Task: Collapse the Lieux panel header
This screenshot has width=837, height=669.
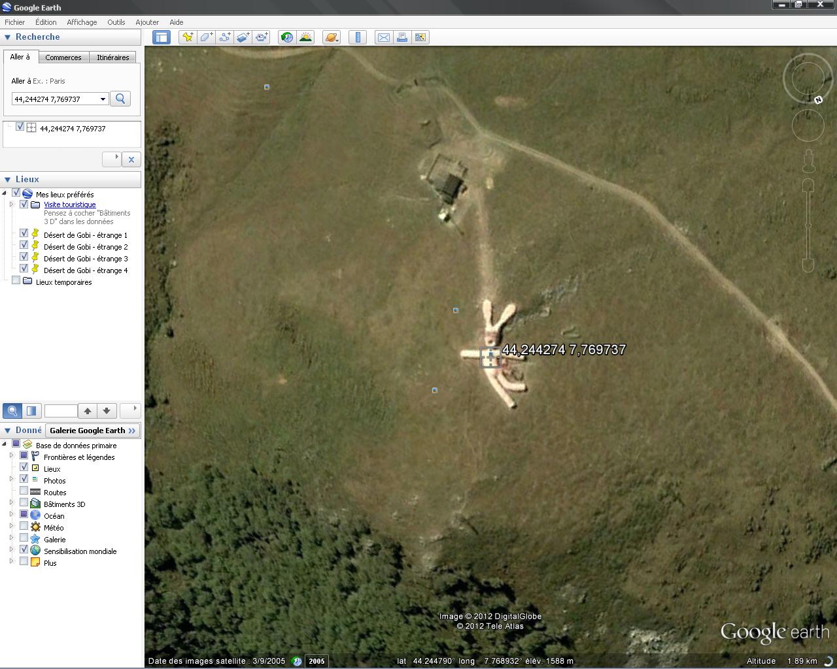Action: pos(8,180)
